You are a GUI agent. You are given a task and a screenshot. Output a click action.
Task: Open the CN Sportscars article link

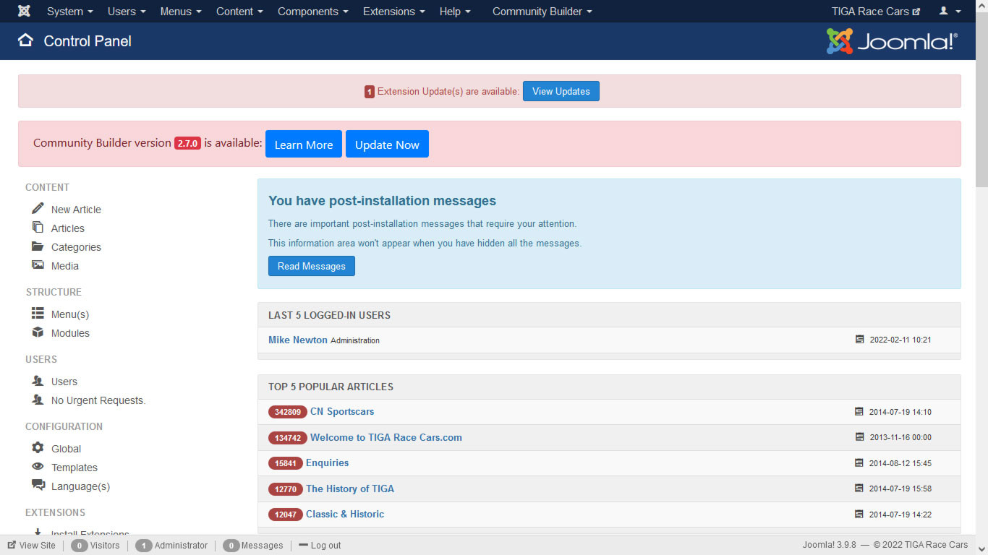342,411
